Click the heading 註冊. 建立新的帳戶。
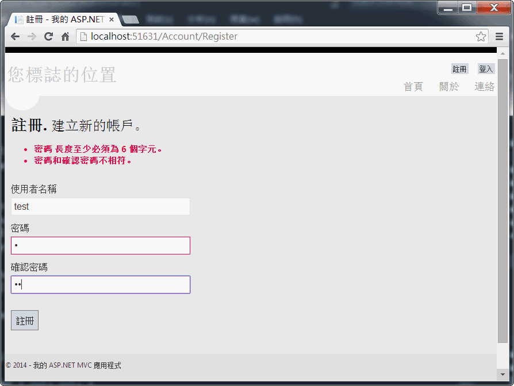Viewport: 514px width, 386px height. [76, 125]
